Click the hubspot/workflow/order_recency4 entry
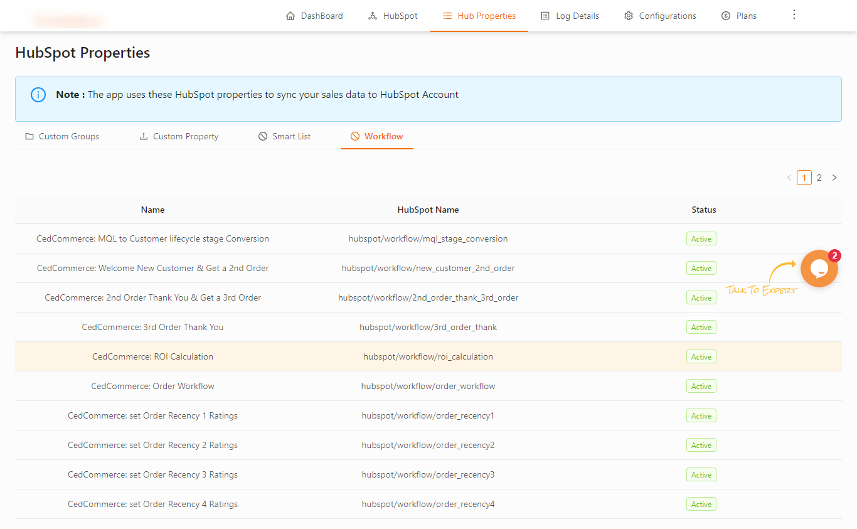 (428, 504)
